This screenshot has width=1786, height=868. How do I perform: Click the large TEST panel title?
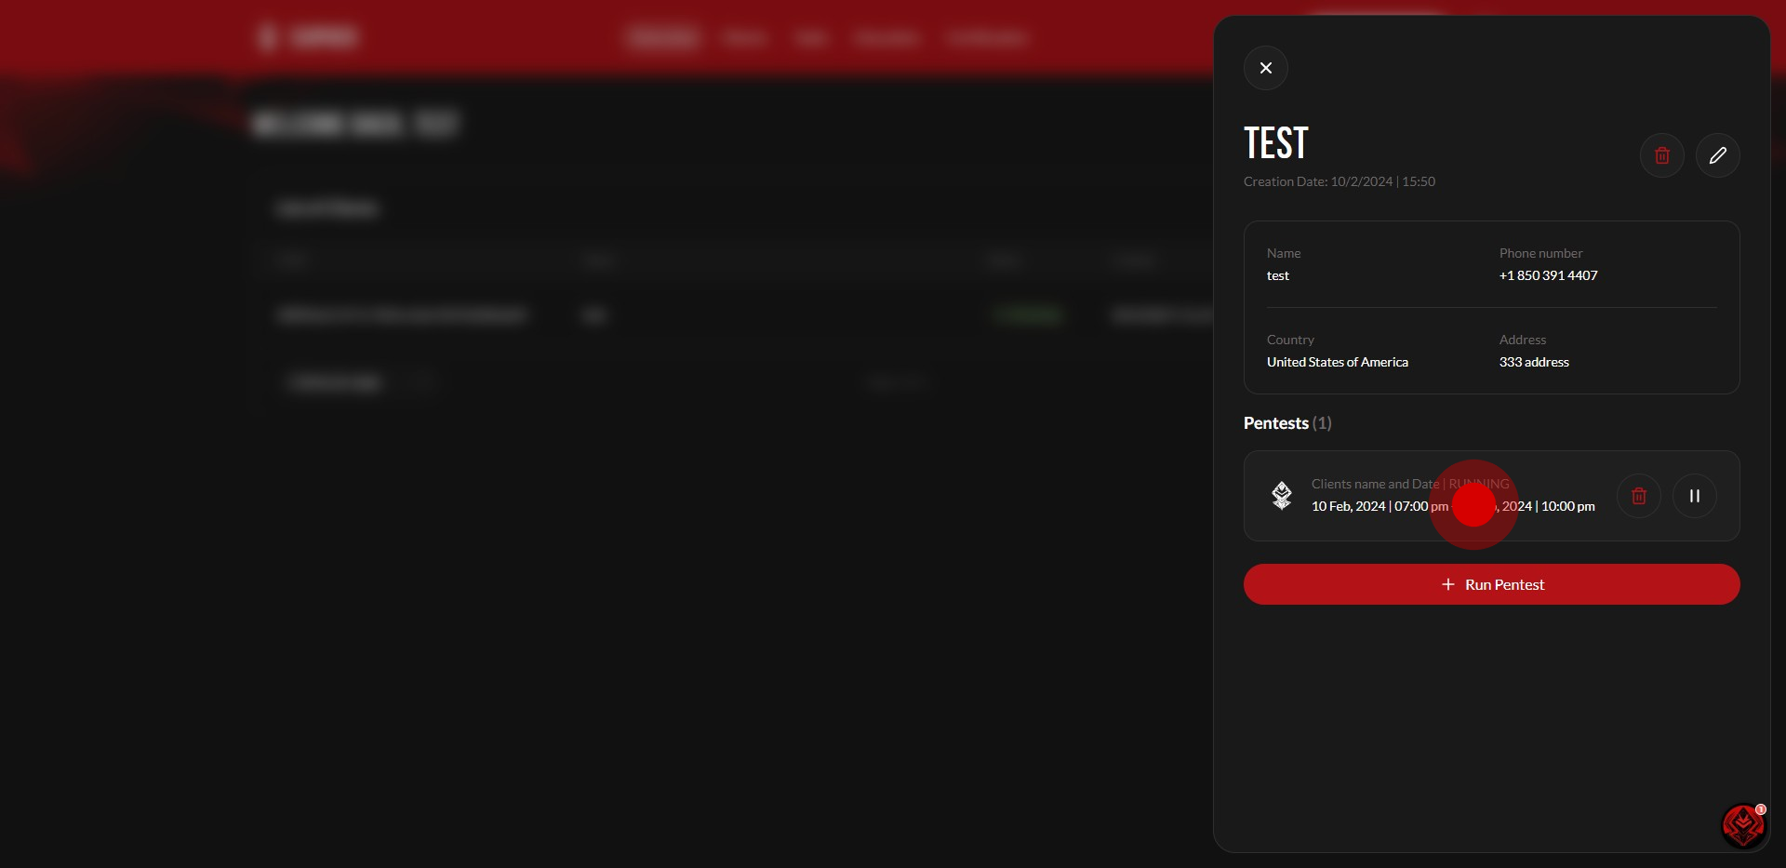point(1275,143)
